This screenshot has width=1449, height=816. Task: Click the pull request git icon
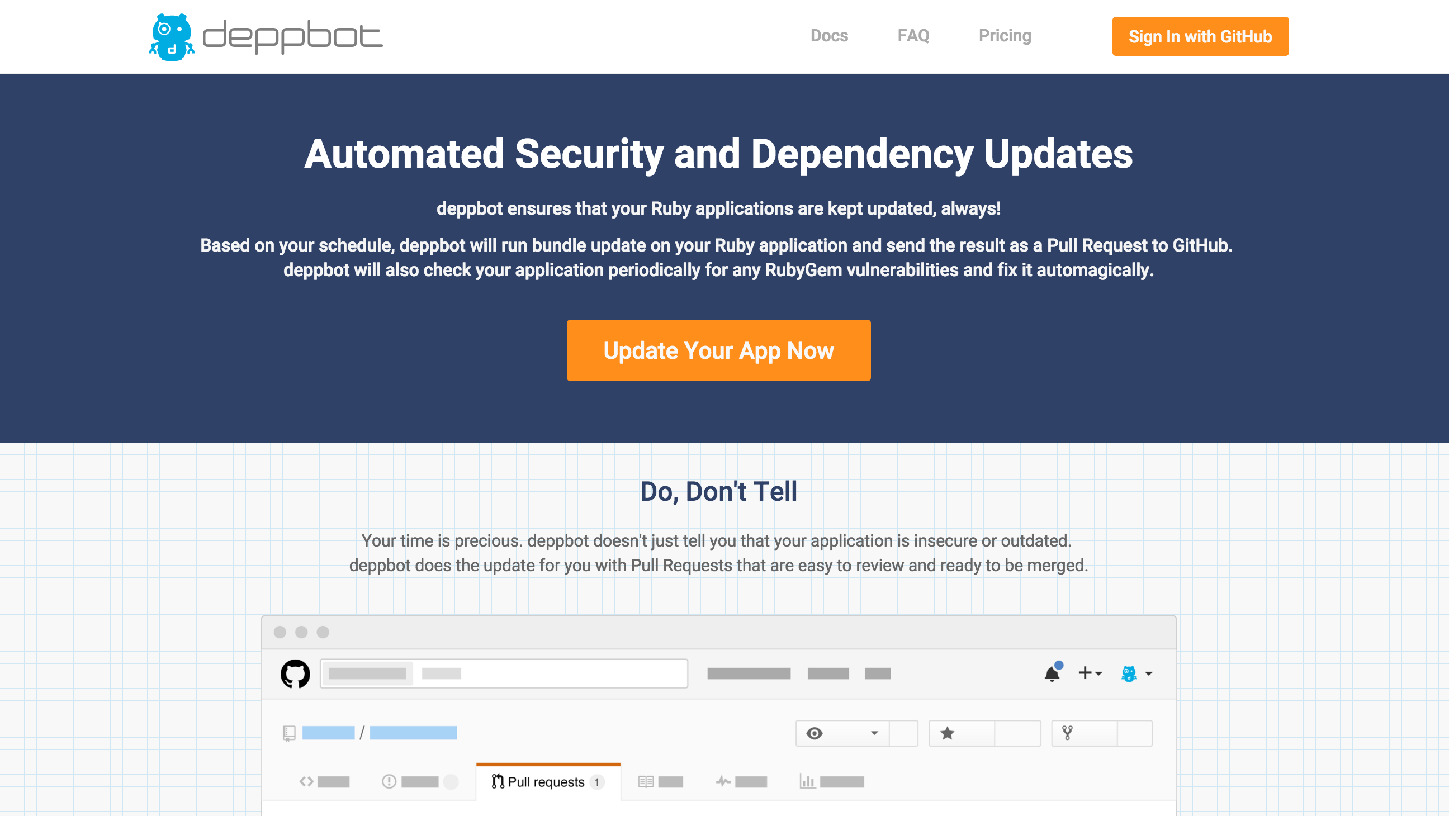498,782
